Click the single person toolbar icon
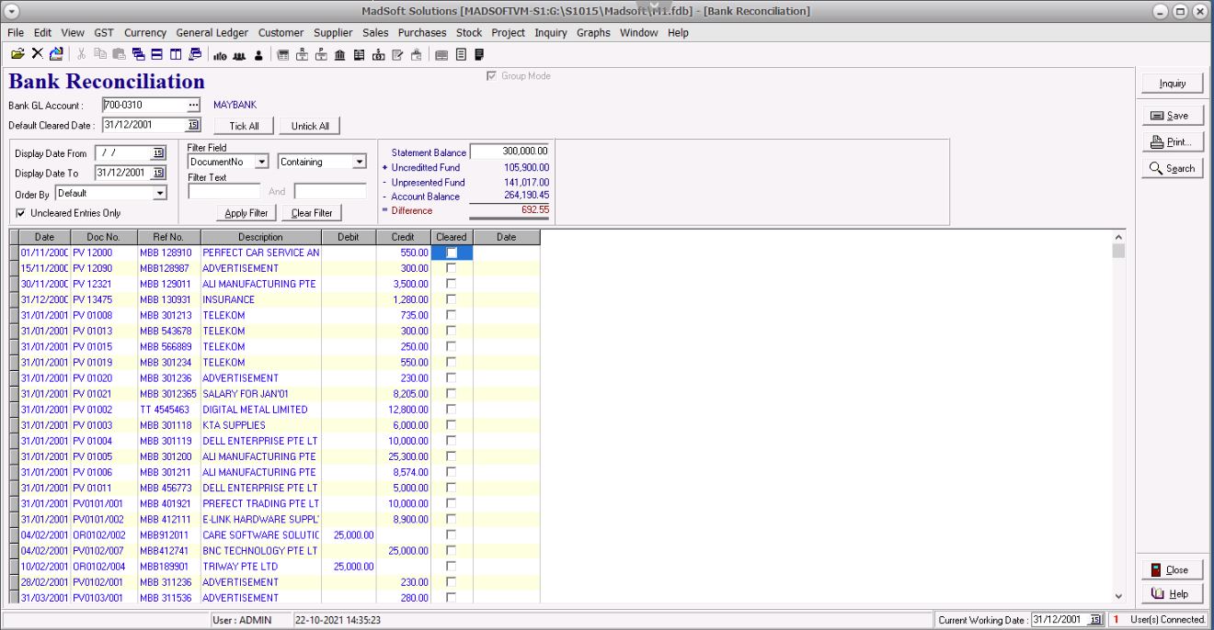1214x630 pixels. tap(258, 54)
